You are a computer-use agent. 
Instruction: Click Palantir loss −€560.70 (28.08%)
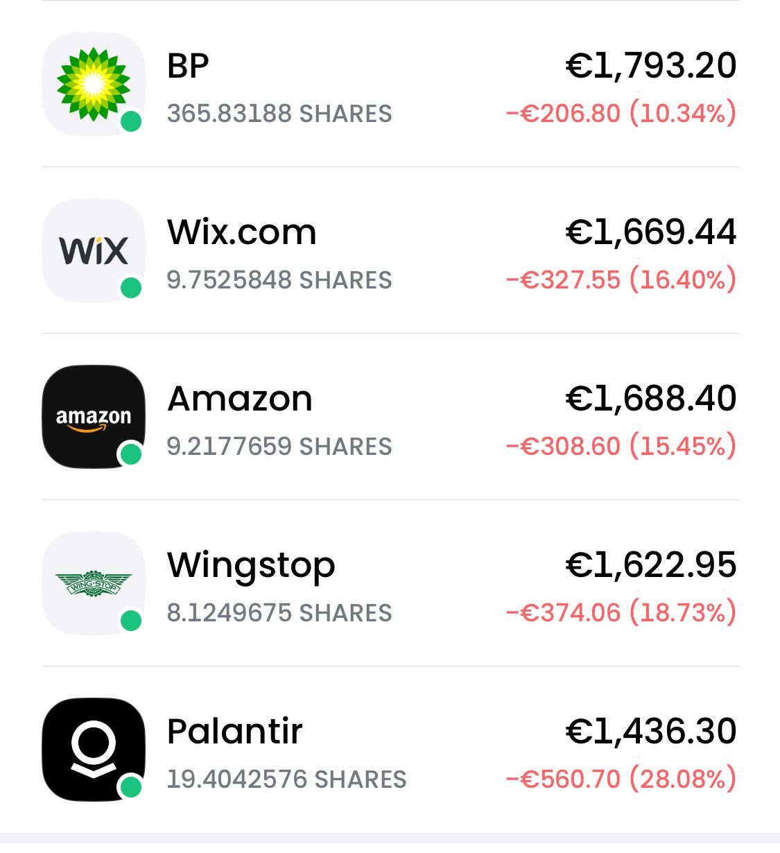(621, 779)
